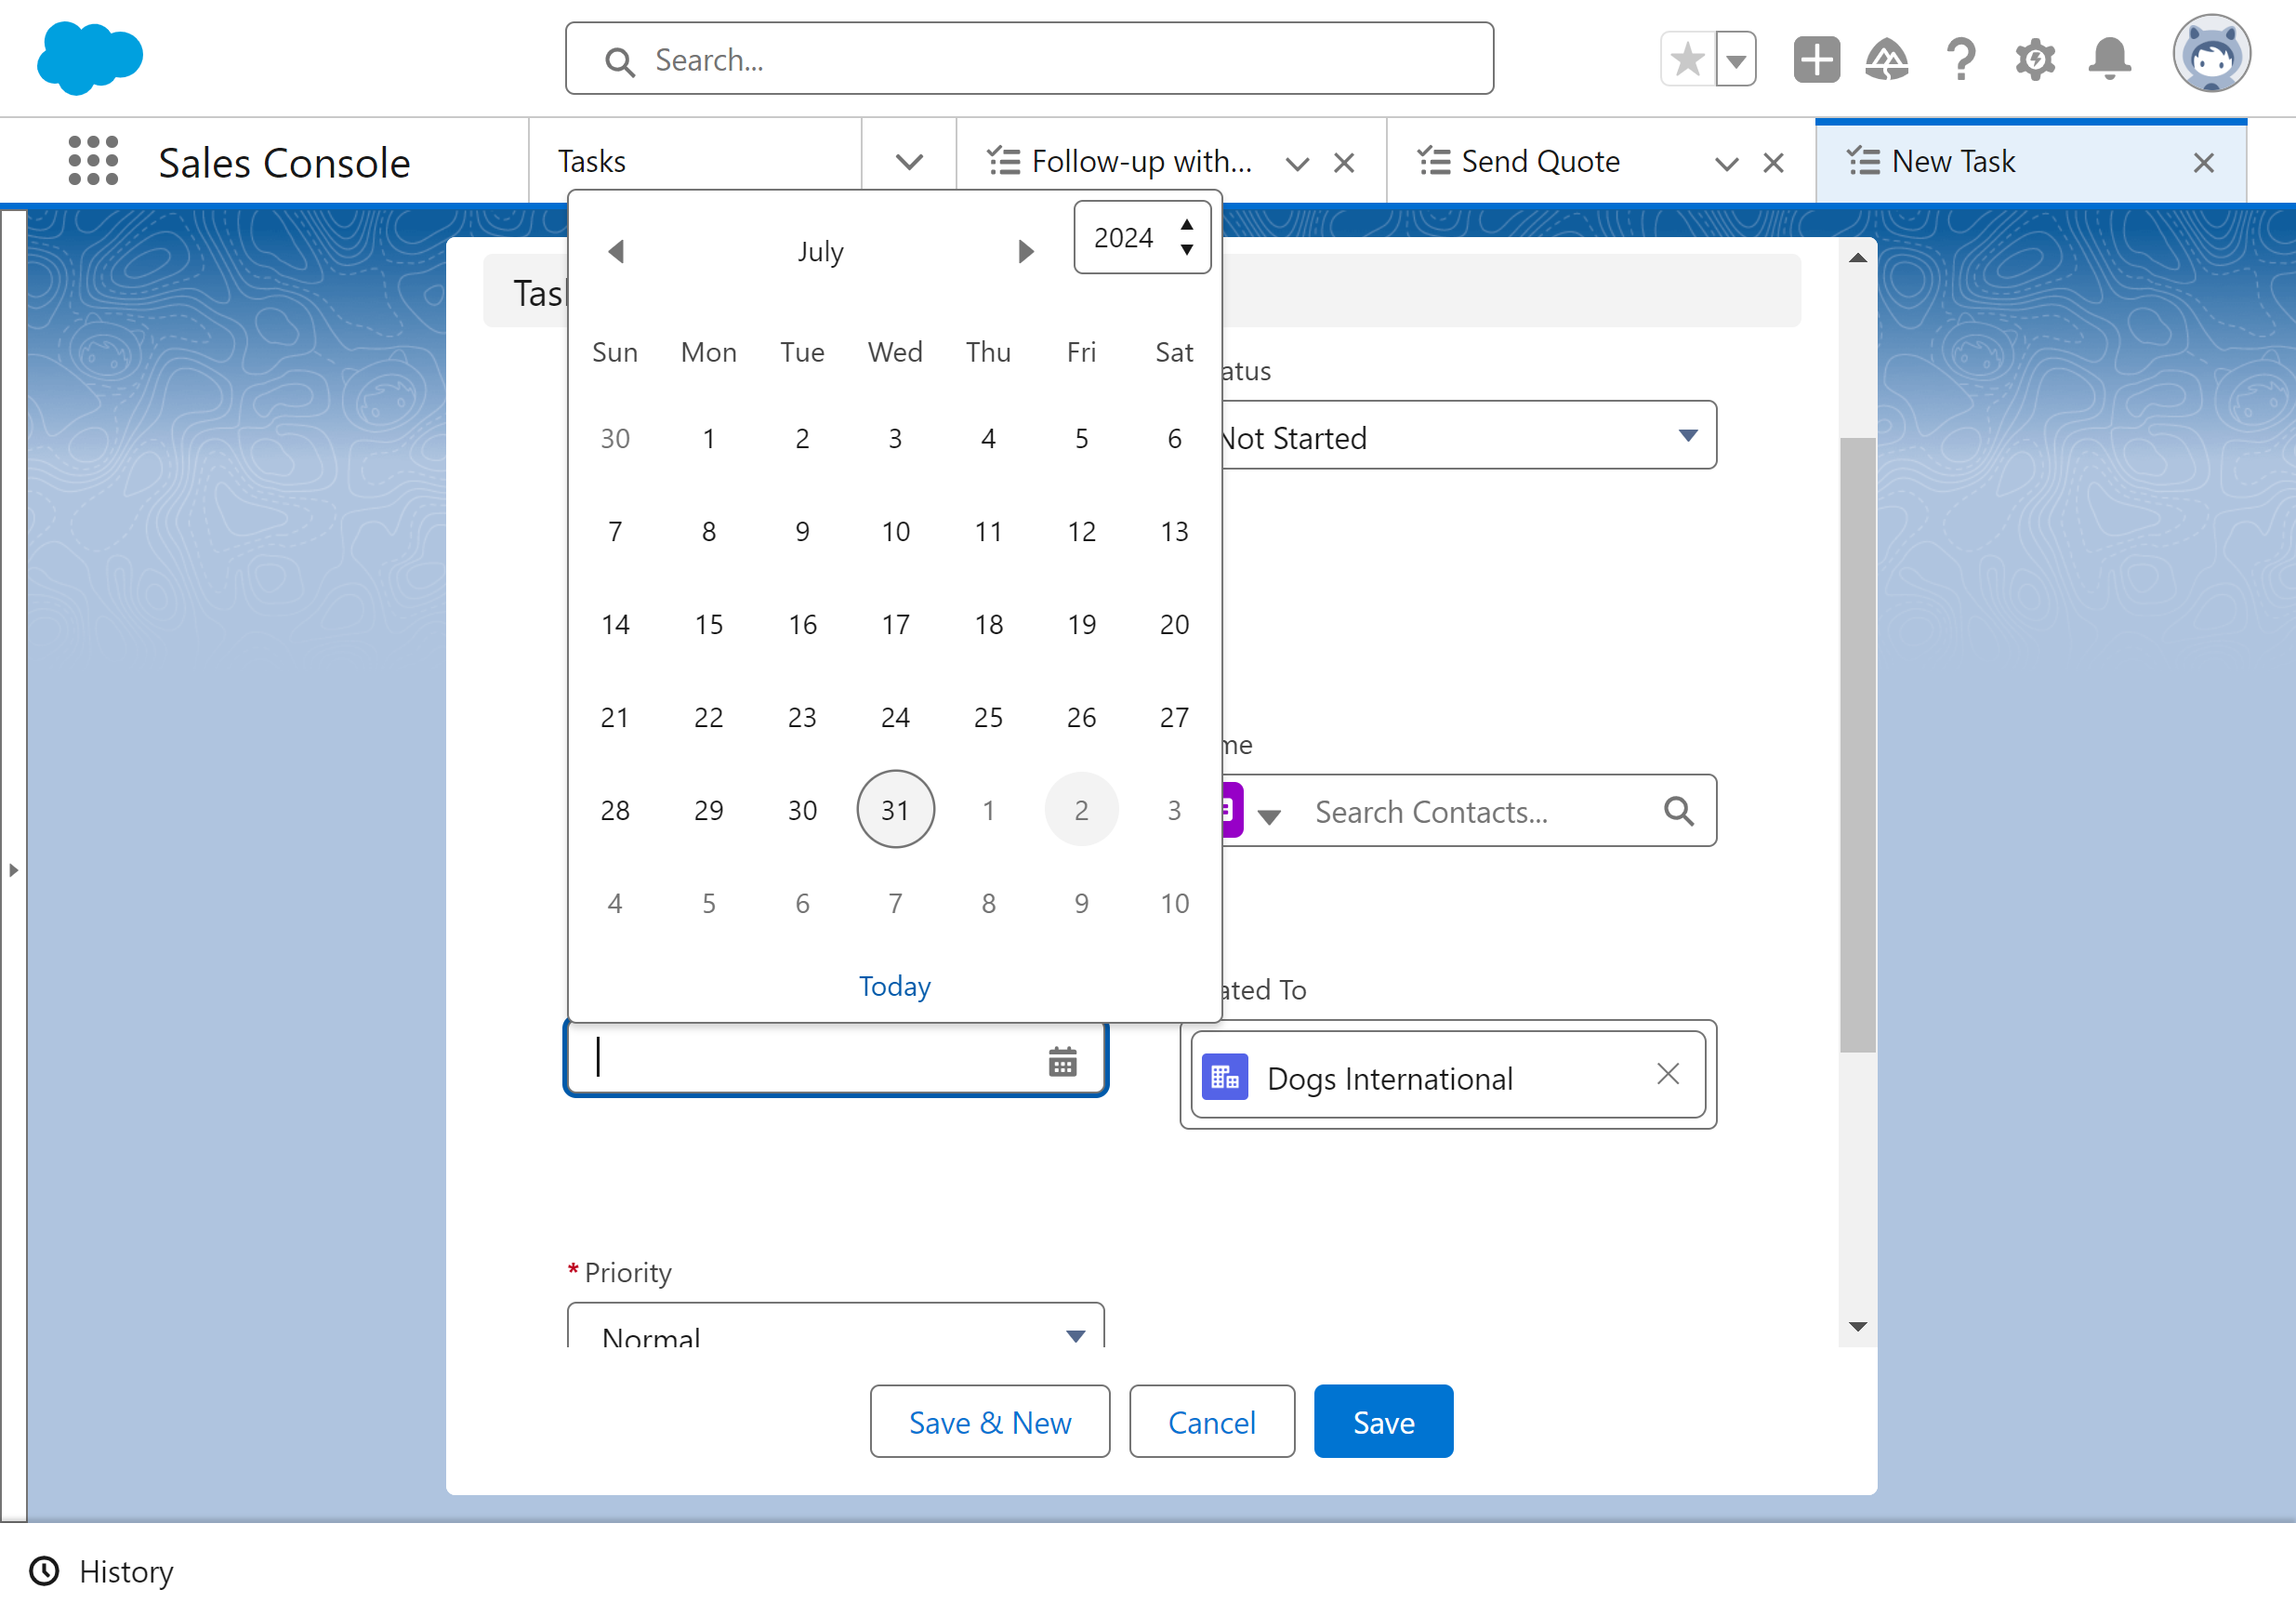Close the New Task tab
The image size is (2296, 1616).
(2203, 162)
